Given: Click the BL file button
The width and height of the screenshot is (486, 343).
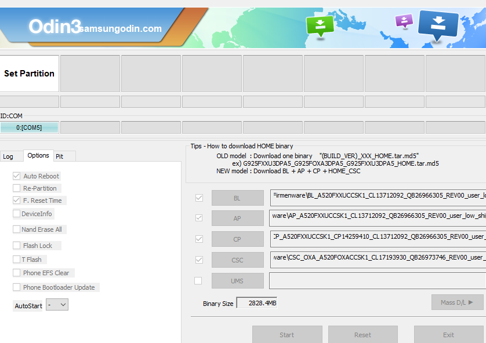Looking at the screenshot, I should [237, 198].
